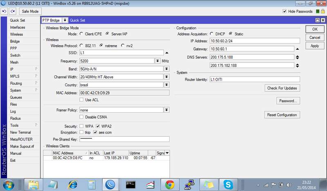This screenshot has width=327, height=191.
Task: Open Sticky Notes taskbar icon
Action: click(209, 185)
